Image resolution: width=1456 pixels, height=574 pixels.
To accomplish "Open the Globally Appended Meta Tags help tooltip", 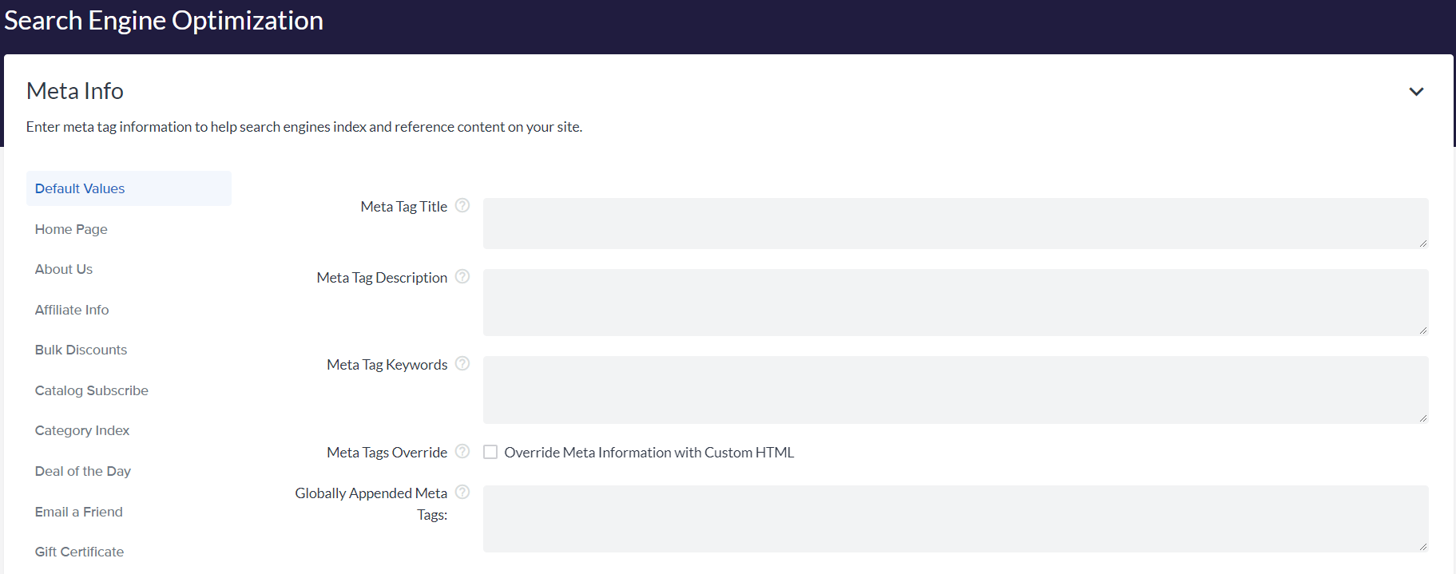I will tap(462, 492).
